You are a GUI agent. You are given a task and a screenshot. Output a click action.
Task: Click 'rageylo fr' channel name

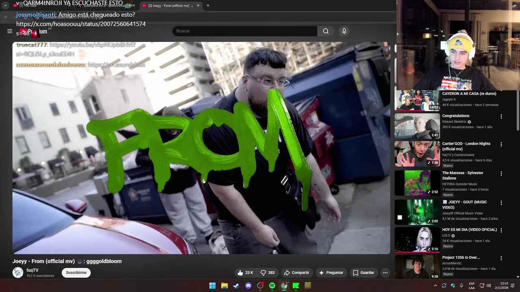click(449, 99)
